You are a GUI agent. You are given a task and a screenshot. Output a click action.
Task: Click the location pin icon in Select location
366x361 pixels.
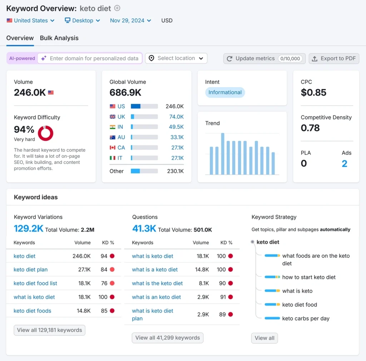coord(151,58)
